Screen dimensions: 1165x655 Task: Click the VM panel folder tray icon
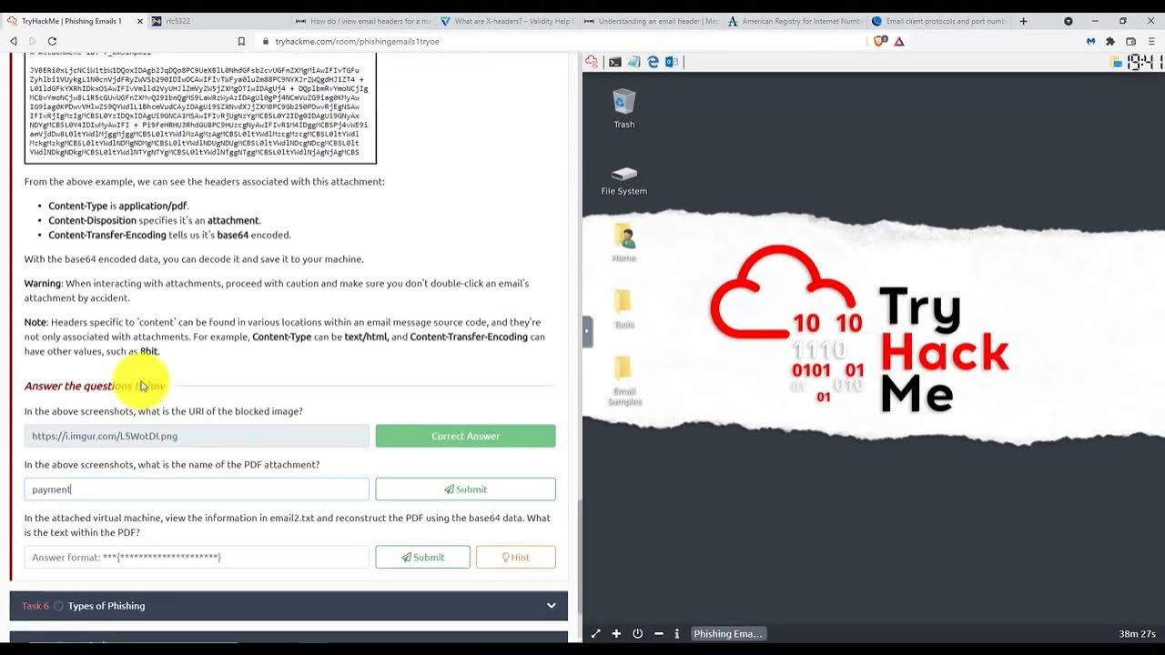click(x=1117, y=62)
